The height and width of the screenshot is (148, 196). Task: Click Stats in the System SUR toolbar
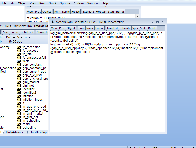143,28
